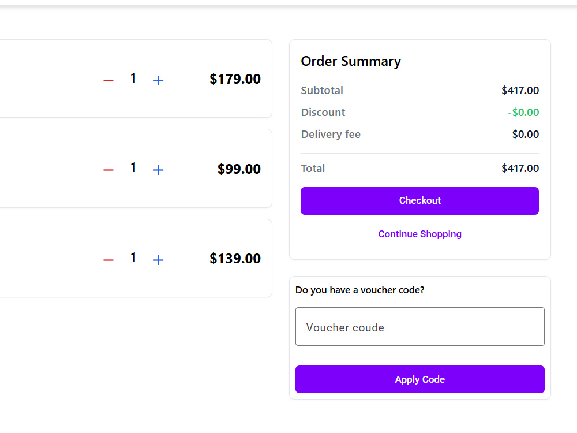Viewport: 577px width, 433px height.
Task: Click the green discount amount
Action: pos(523,113)
